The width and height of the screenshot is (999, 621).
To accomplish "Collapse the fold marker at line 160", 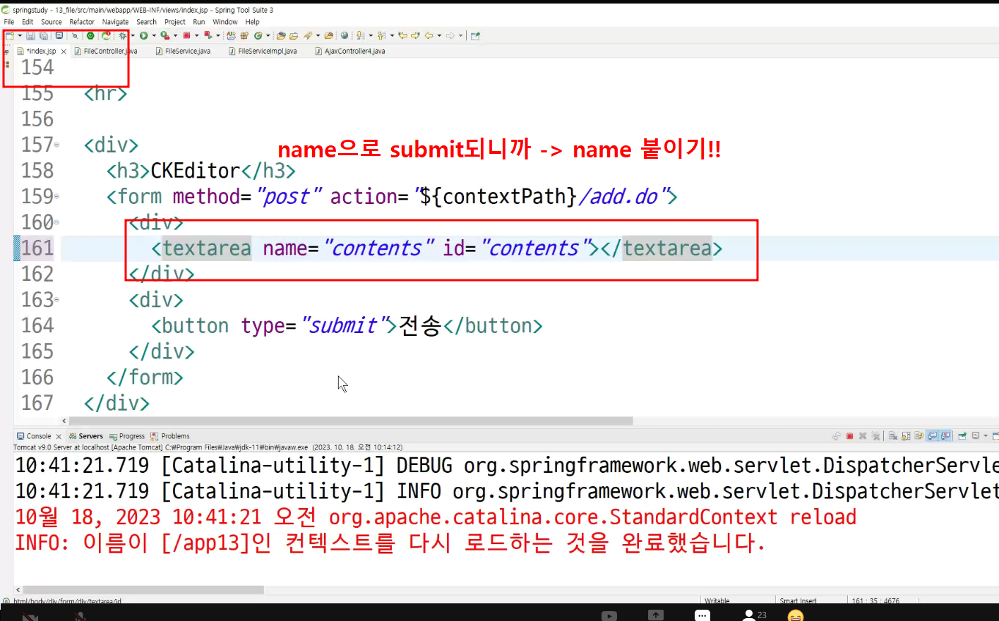I will [56, 222].
